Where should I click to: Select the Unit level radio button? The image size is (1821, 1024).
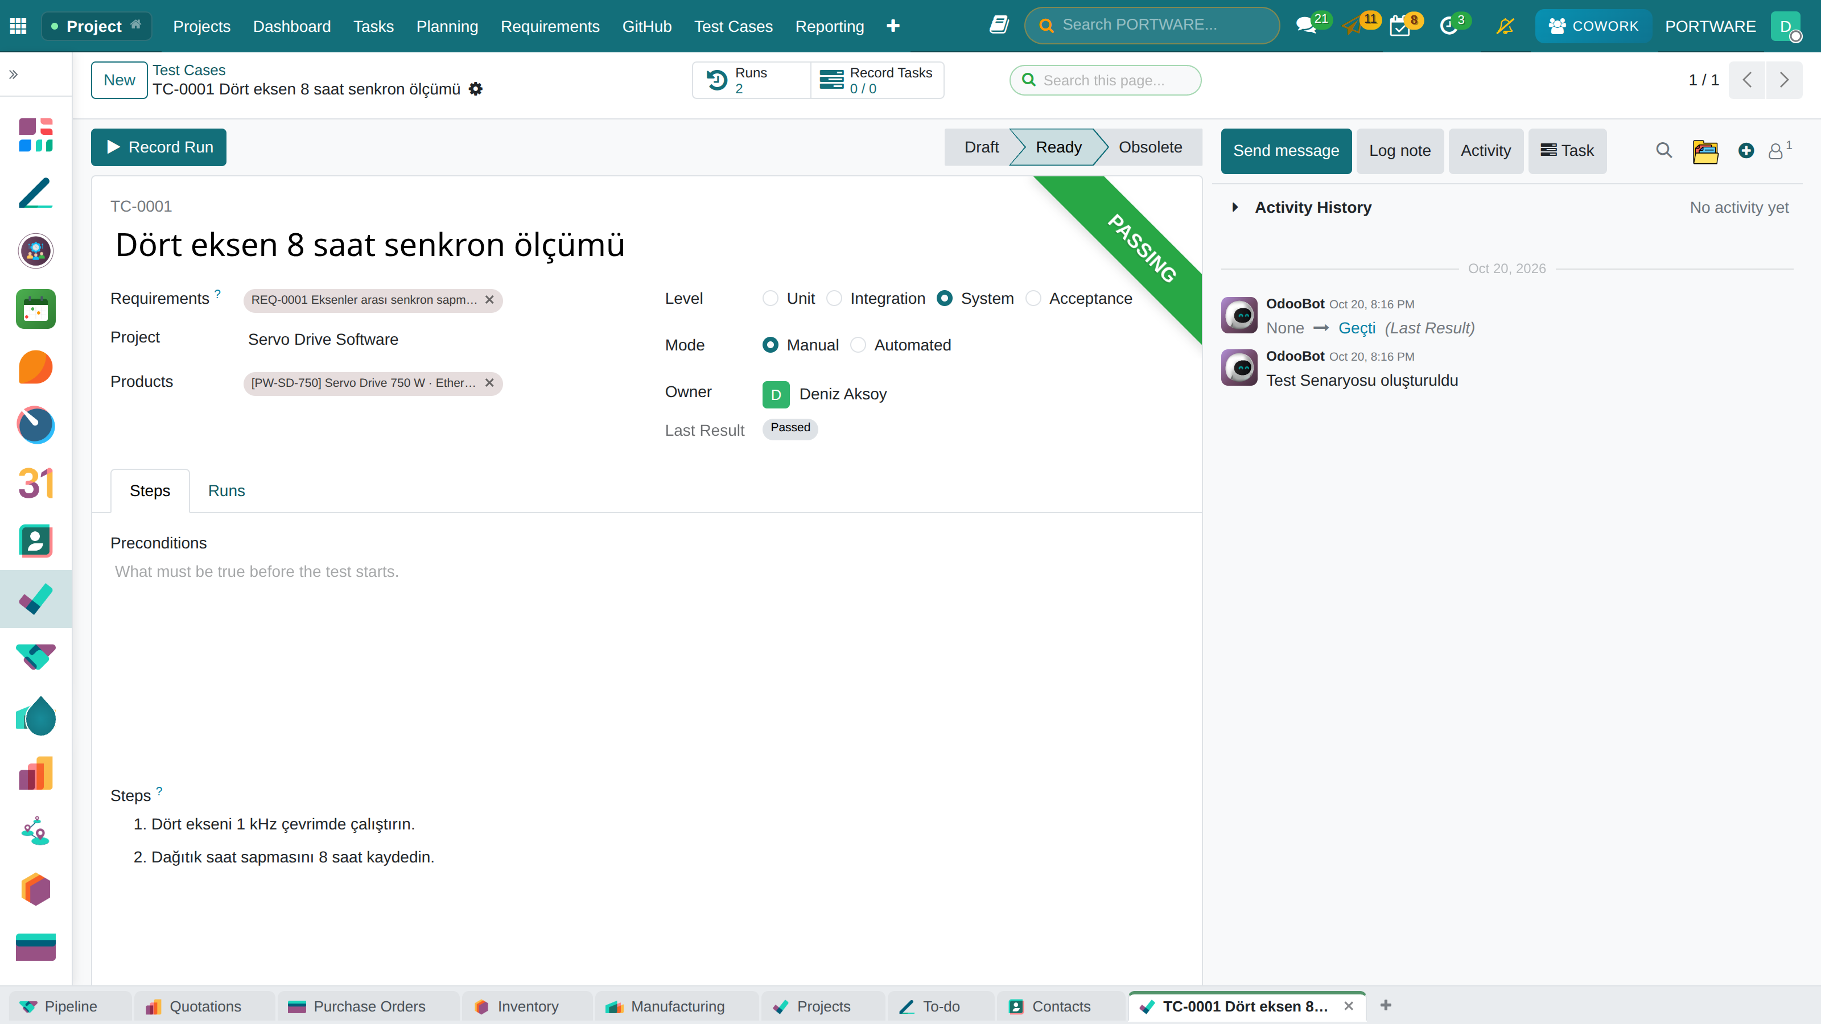(771, 298)
